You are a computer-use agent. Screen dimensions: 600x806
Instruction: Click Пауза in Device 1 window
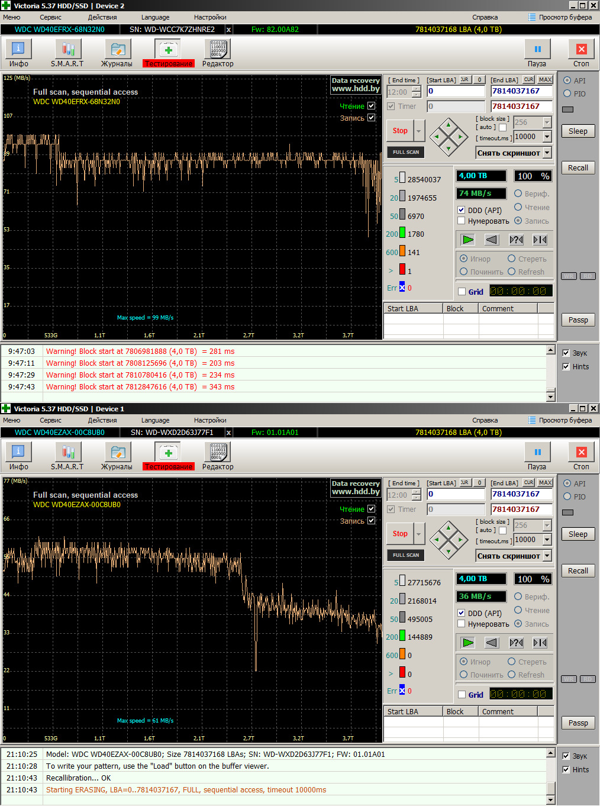click(x=537, y=456)
